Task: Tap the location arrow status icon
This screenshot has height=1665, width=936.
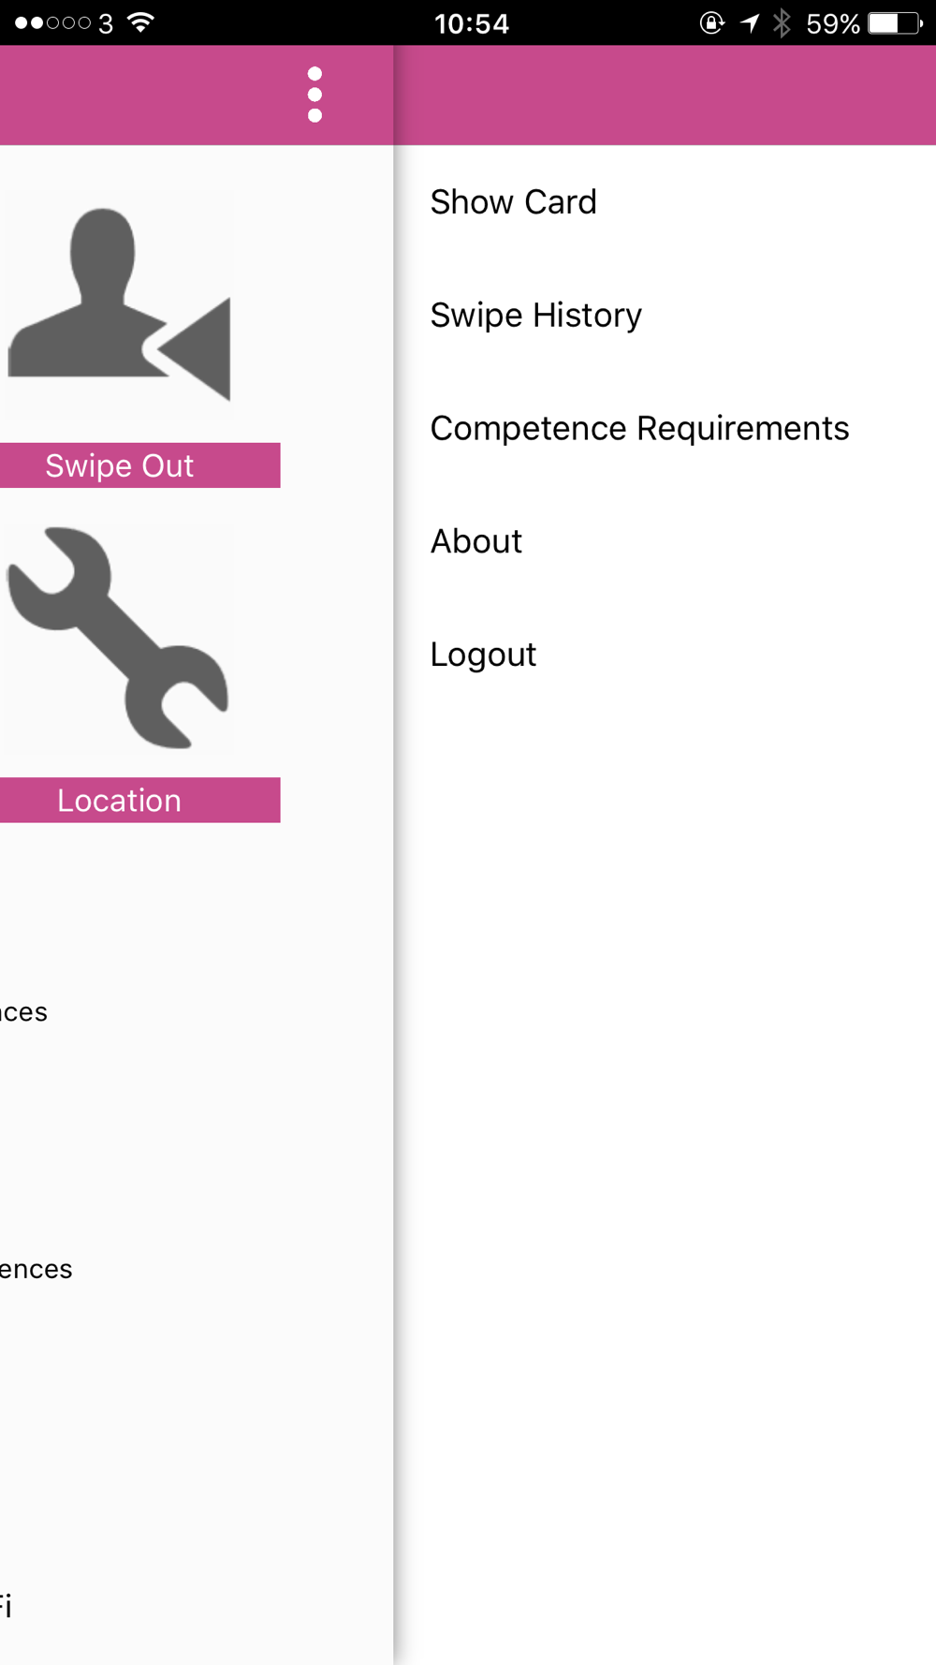Action: click(749, 22)
